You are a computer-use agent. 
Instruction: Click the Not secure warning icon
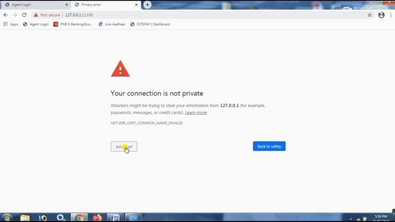coord(36,15)
